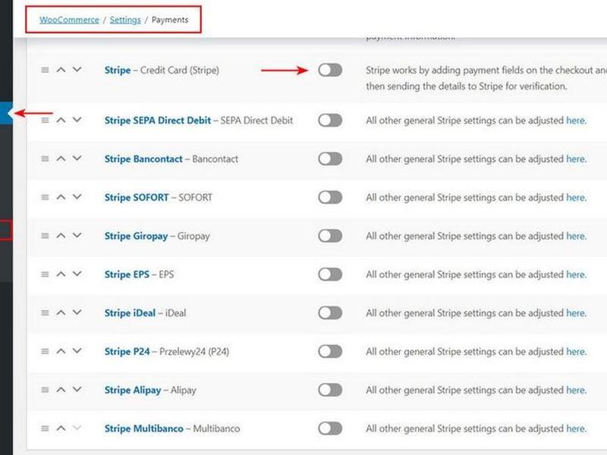Move Stripe Credit Card up with arrow
Viewport: 607px width, 455px height.
(x=61, y=70)
